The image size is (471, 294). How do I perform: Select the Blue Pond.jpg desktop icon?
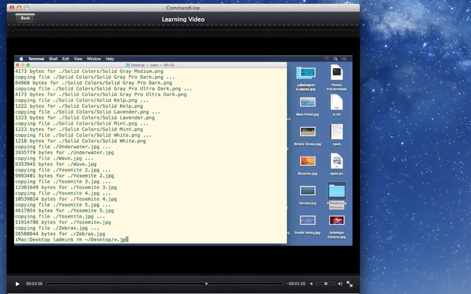[x=307, y=102]
